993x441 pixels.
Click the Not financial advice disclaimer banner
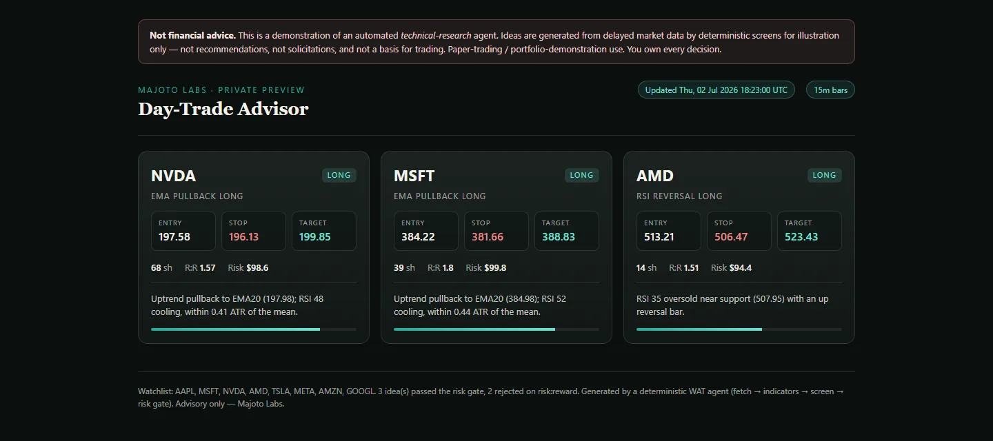[496, 42]
